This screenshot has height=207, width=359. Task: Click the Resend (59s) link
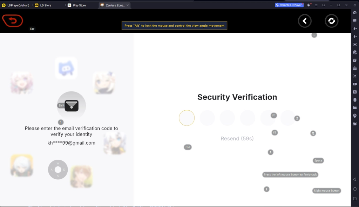tap(237, 138)
